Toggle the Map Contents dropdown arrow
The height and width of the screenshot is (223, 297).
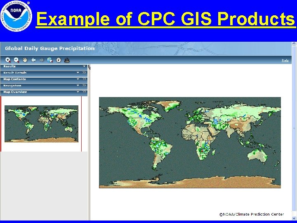pyautogui.click(x=78, y=79)
